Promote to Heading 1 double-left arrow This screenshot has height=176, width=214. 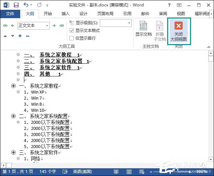[x=5, y=26]
